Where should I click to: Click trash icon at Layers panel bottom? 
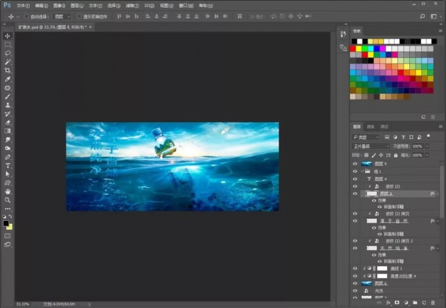pos(433,303)
